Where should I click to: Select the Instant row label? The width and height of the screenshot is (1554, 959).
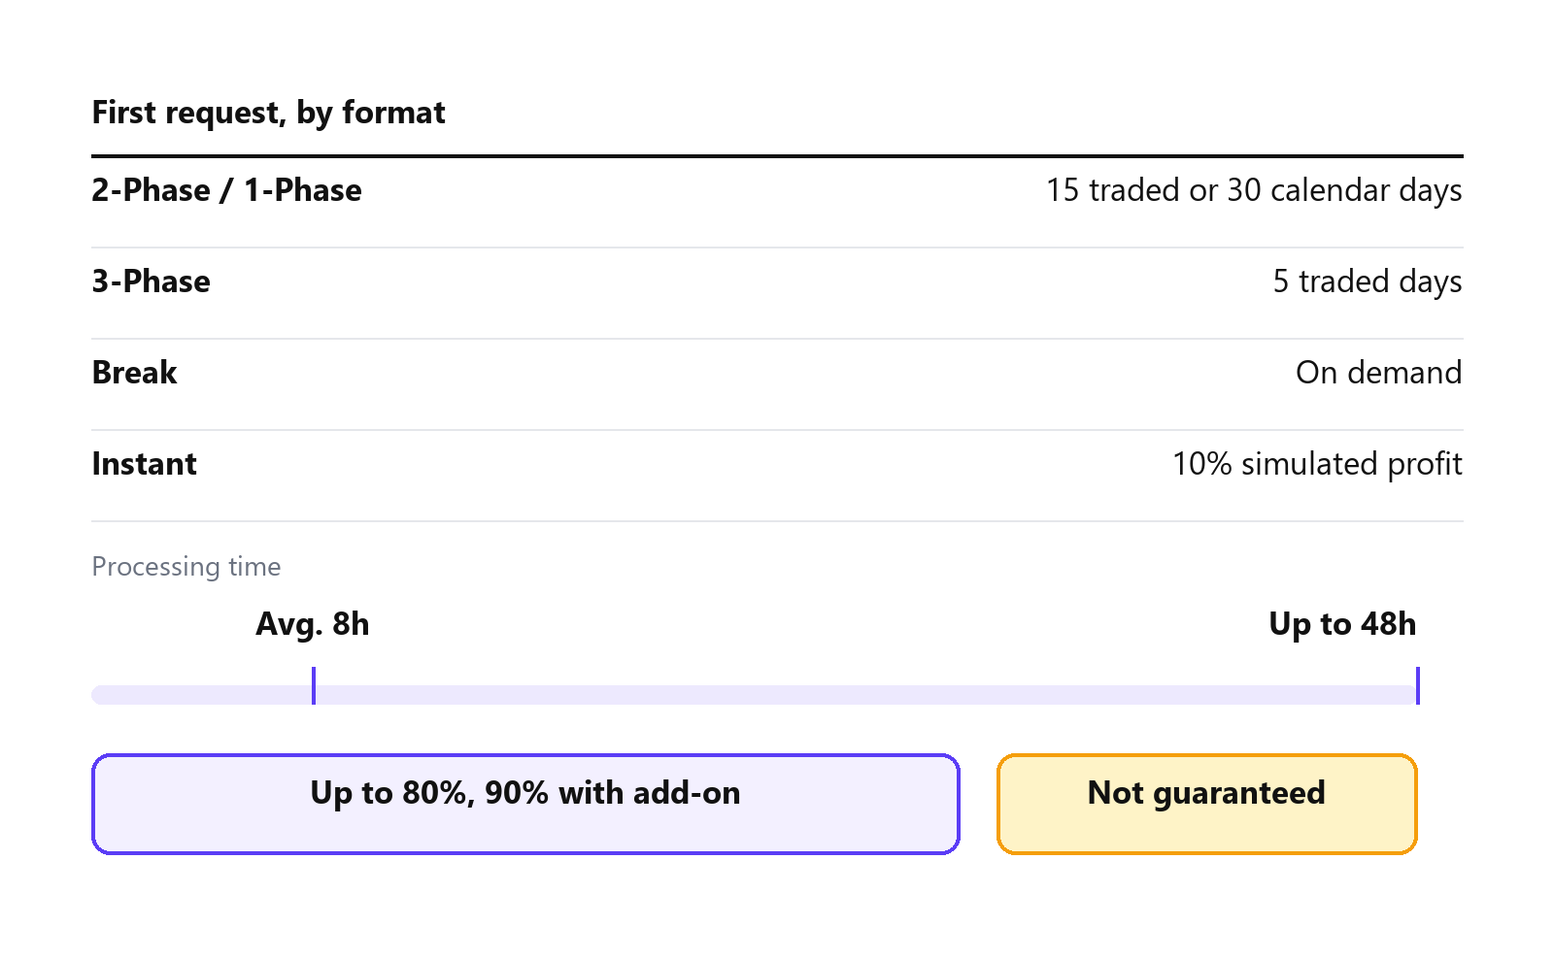click(x=144, y=464)
